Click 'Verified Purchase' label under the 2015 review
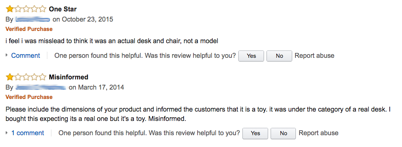This screenshot has height=147, width=402. click(x=29, y=29)
